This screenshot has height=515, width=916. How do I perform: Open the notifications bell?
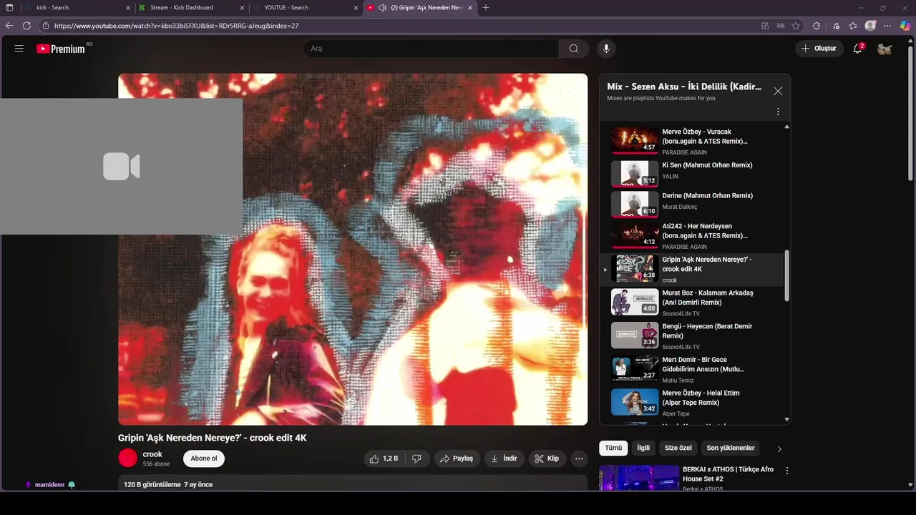click(857, 49)
